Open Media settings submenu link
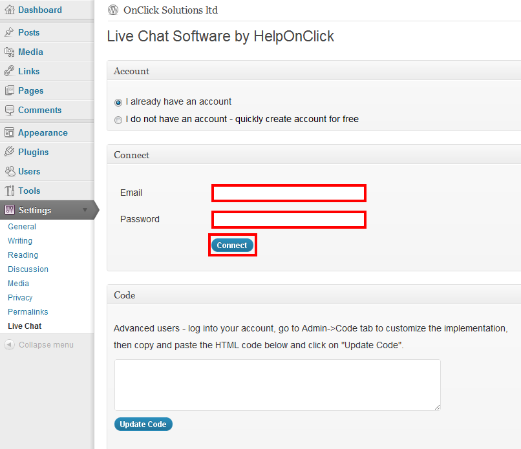Image resolution: width=521 pixels, height=449 pixels. point(18,283)
